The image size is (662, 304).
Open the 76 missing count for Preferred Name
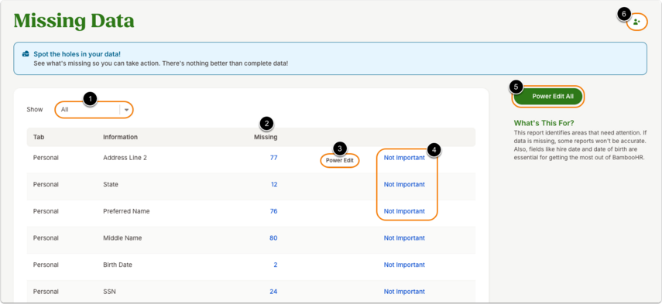[x=273, y=211]
